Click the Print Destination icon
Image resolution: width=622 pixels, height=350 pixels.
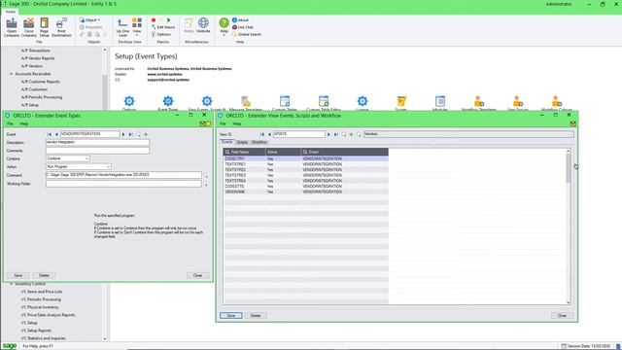61,27
